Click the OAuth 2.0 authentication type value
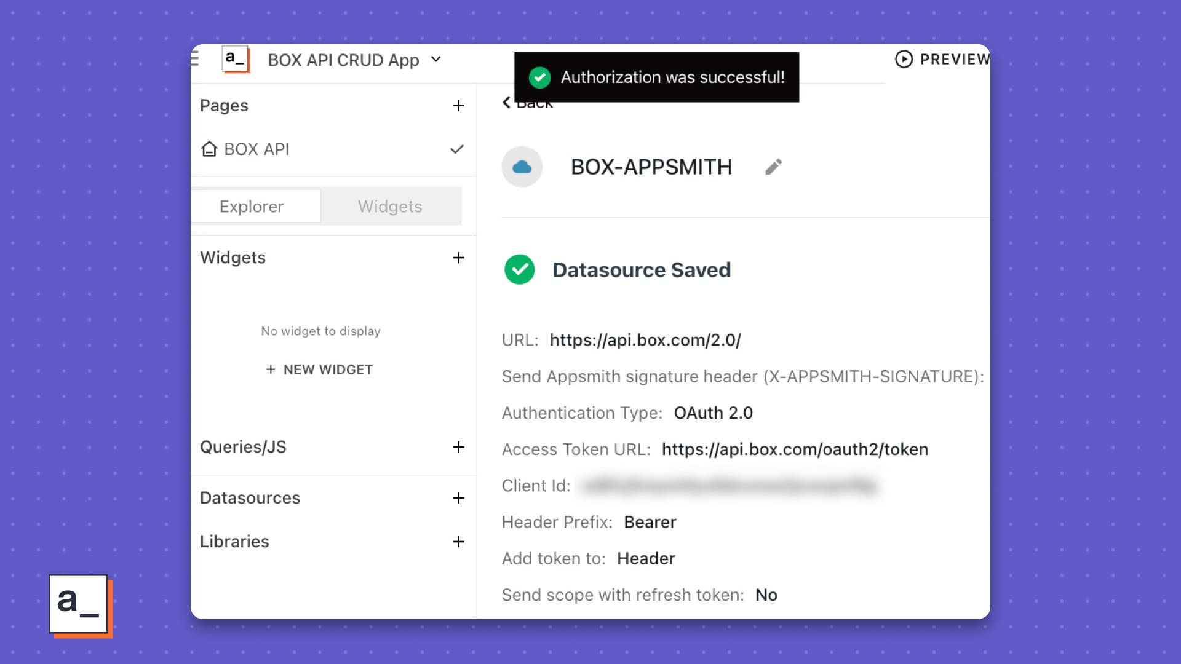 pos(713,413)
